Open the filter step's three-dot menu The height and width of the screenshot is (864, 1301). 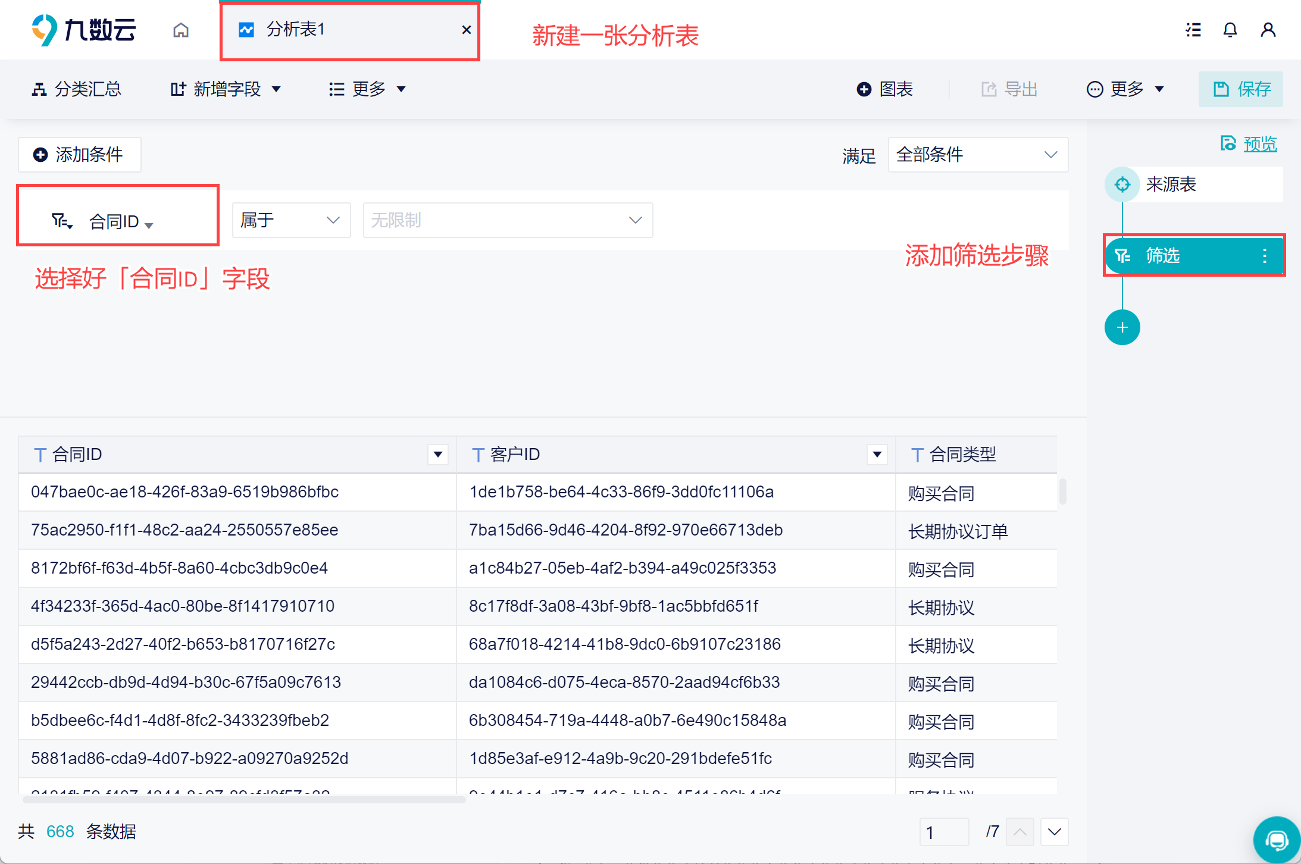pyautogui.click(x=1265, y=256)
